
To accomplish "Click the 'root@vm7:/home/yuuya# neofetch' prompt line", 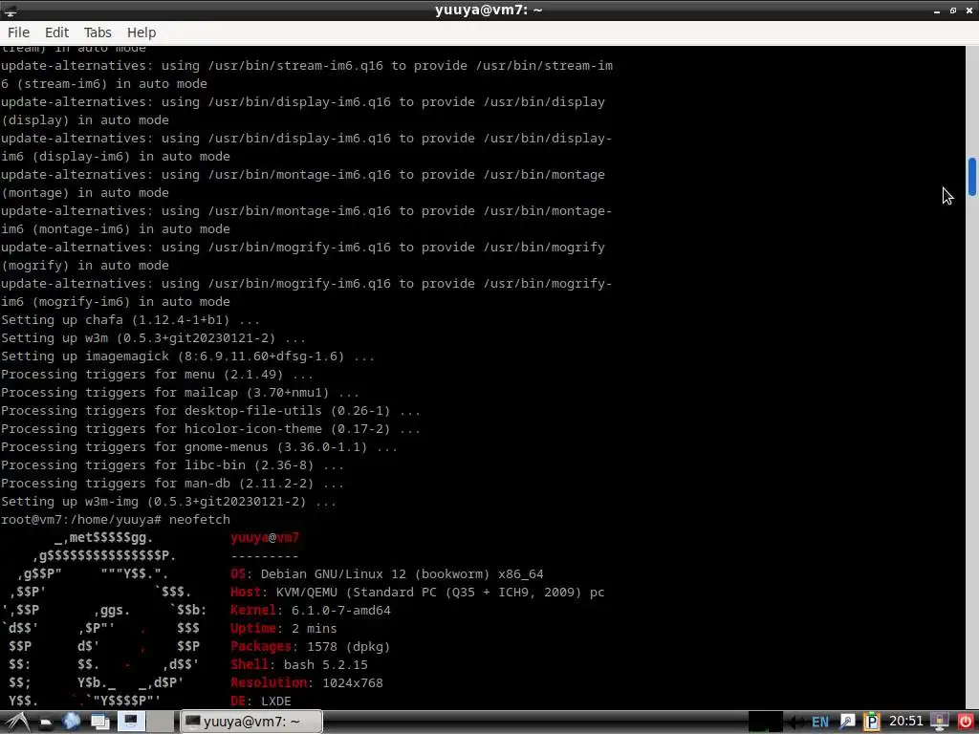I will (x=116, y=519).
